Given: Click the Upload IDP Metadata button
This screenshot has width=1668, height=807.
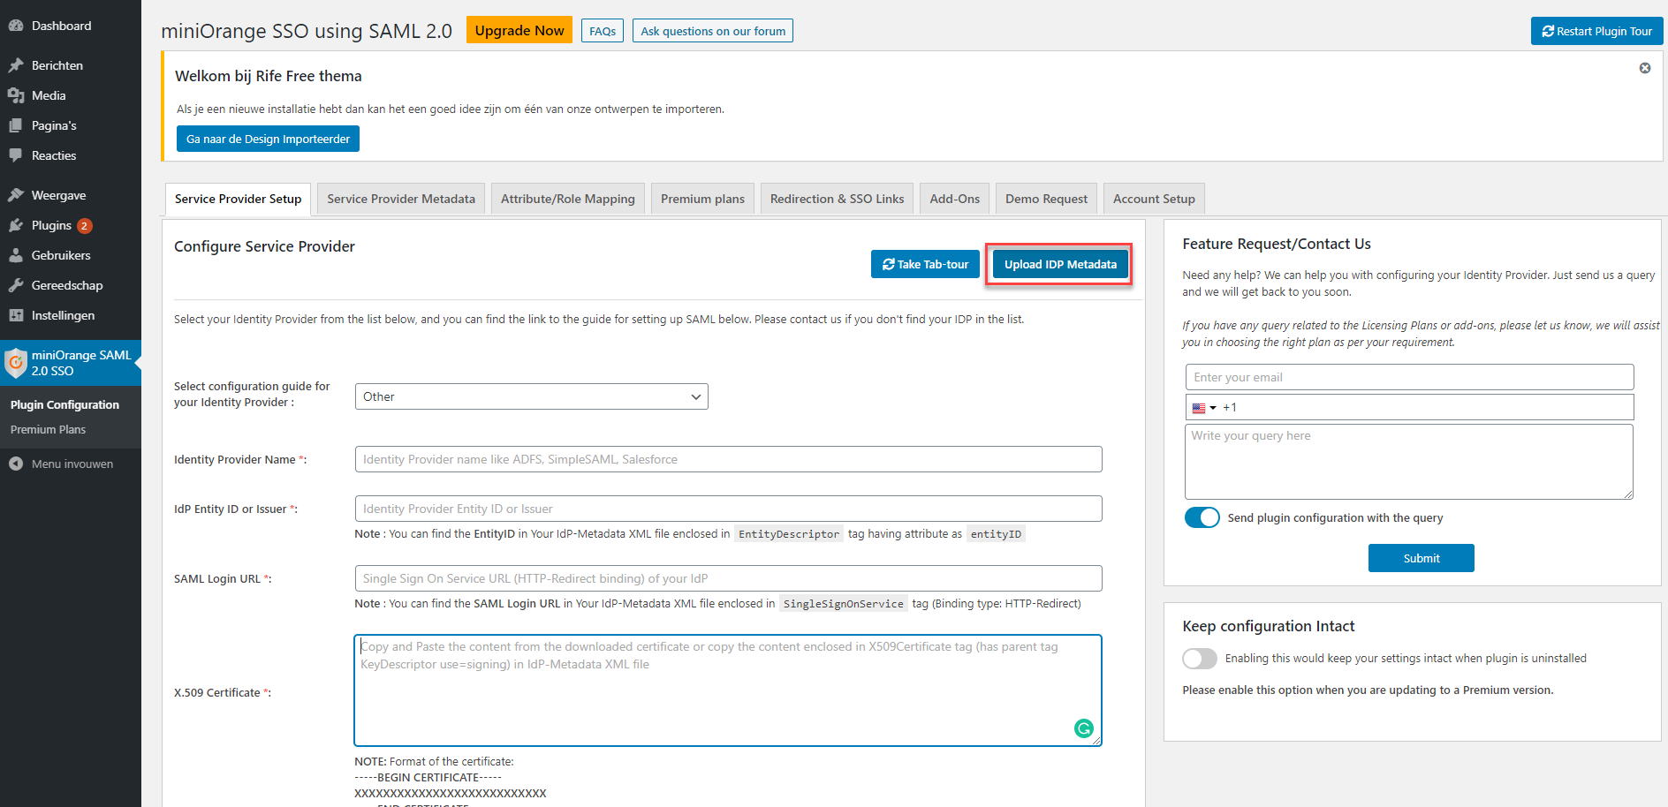Looking at the screenshot, I should coord(1060,264).
